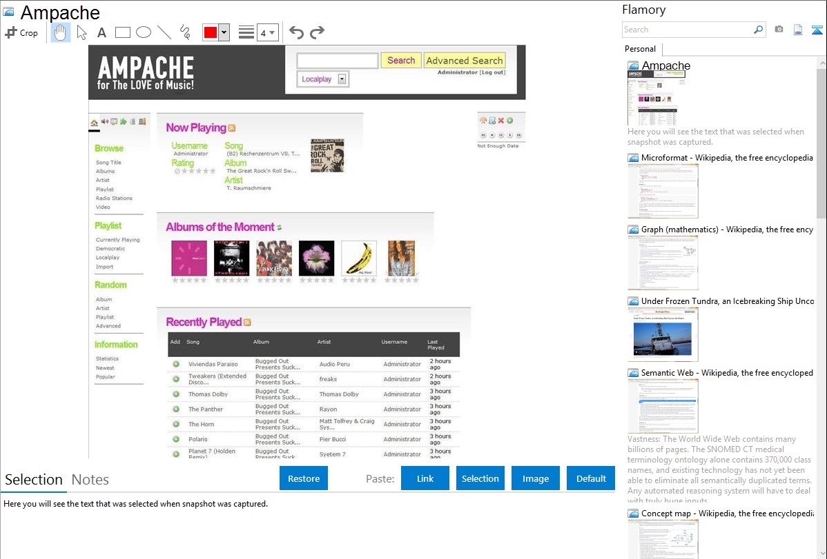Viewport: 827px width, 559px height.
Task: Click the camera snapshot icon
Action: (x=779, y=30)
